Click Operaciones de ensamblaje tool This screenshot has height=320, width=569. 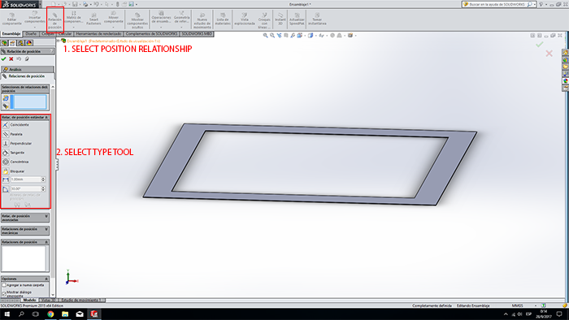tap(161, 18)
